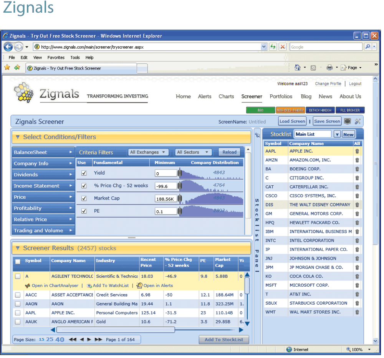Toggle the Market Cap filter checkbox
The image size is (384, 358).
pyautogui.click(x=84, y=198)
